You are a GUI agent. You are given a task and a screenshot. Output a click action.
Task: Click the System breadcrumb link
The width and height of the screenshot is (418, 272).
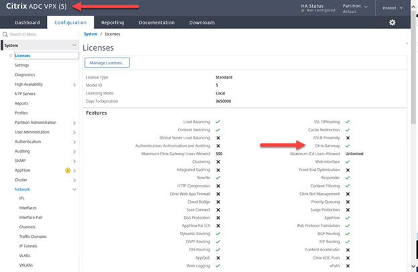(x=90, y=34)
